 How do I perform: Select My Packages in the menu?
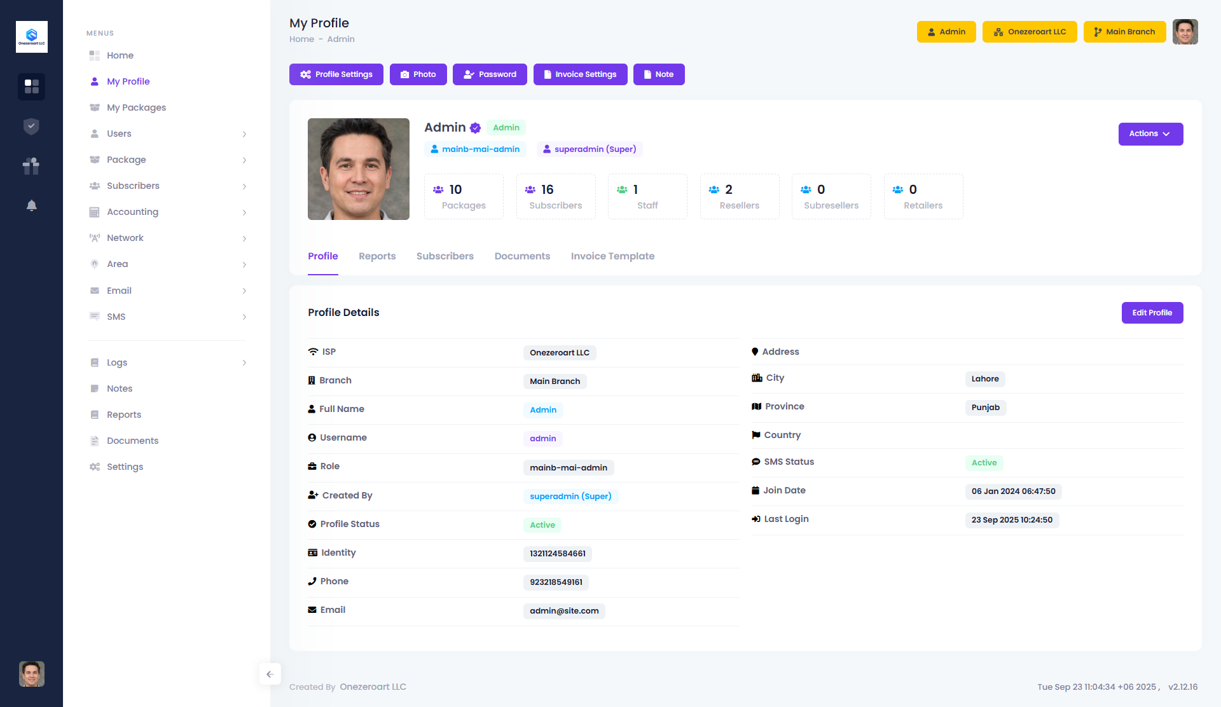coord(136,107)
